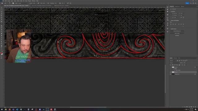
Task: Click the View More button in Quick Actions
Action: point(177,36)
